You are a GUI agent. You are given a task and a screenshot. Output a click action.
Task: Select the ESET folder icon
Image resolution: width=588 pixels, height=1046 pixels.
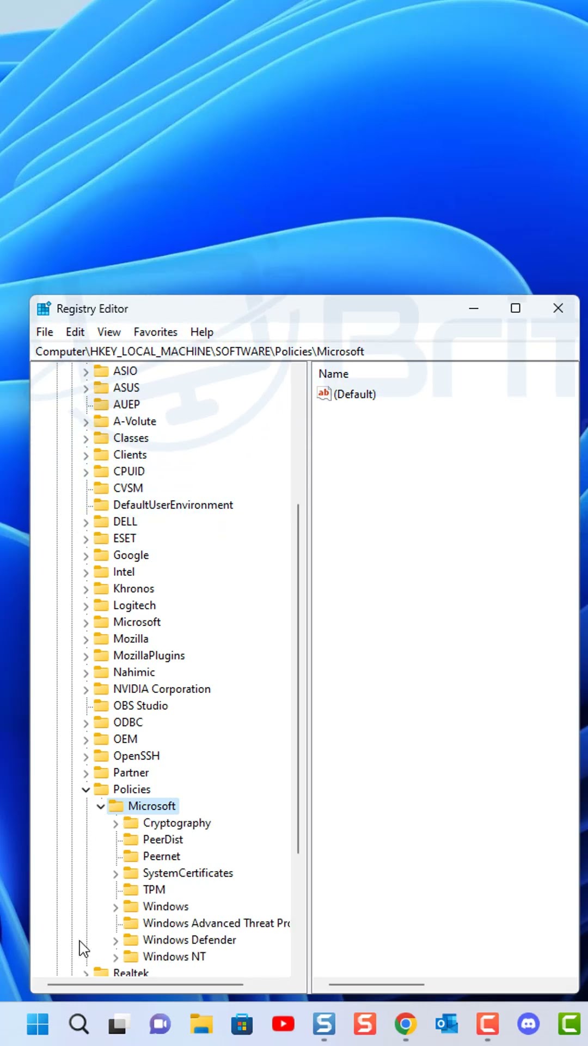pyautogui.click(x=101, y=538)
